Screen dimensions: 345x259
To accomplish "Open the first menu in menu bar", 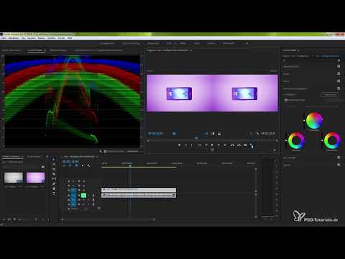I will [x=4, y=38].
